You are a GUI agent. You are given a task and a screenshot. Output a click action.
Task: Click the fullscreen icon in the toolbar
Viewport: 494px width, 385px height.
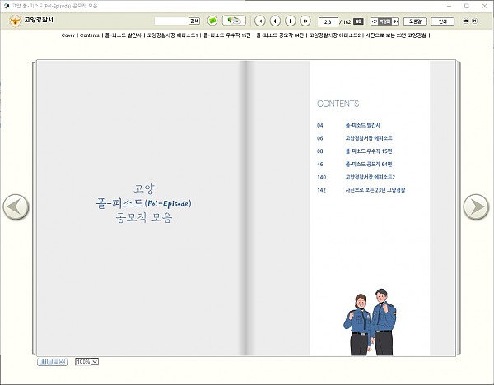tap(466, 21)
